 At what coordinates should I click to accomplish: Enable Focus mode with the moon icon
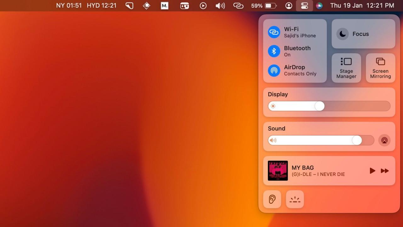[343, 34]
